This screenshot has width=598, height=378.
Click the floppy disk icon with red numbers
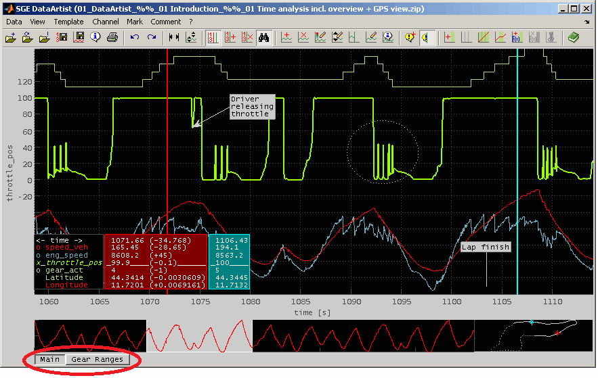pyautogui.click(x=62, y=37)
